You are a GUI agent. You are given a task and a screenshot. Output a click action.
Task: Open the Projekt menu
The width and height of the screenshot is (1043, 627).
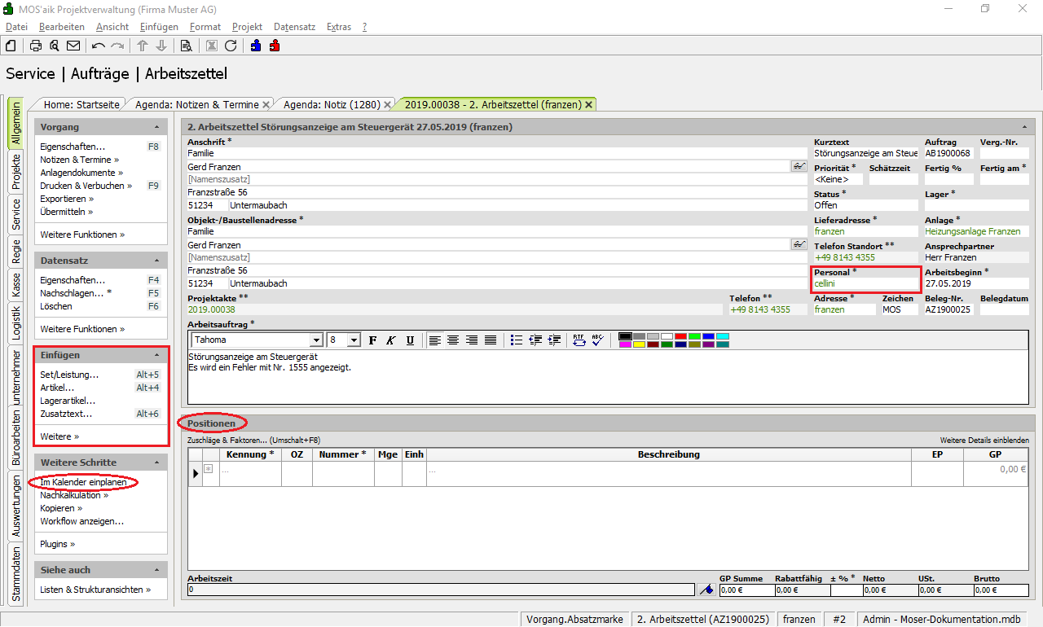[247, 27]
